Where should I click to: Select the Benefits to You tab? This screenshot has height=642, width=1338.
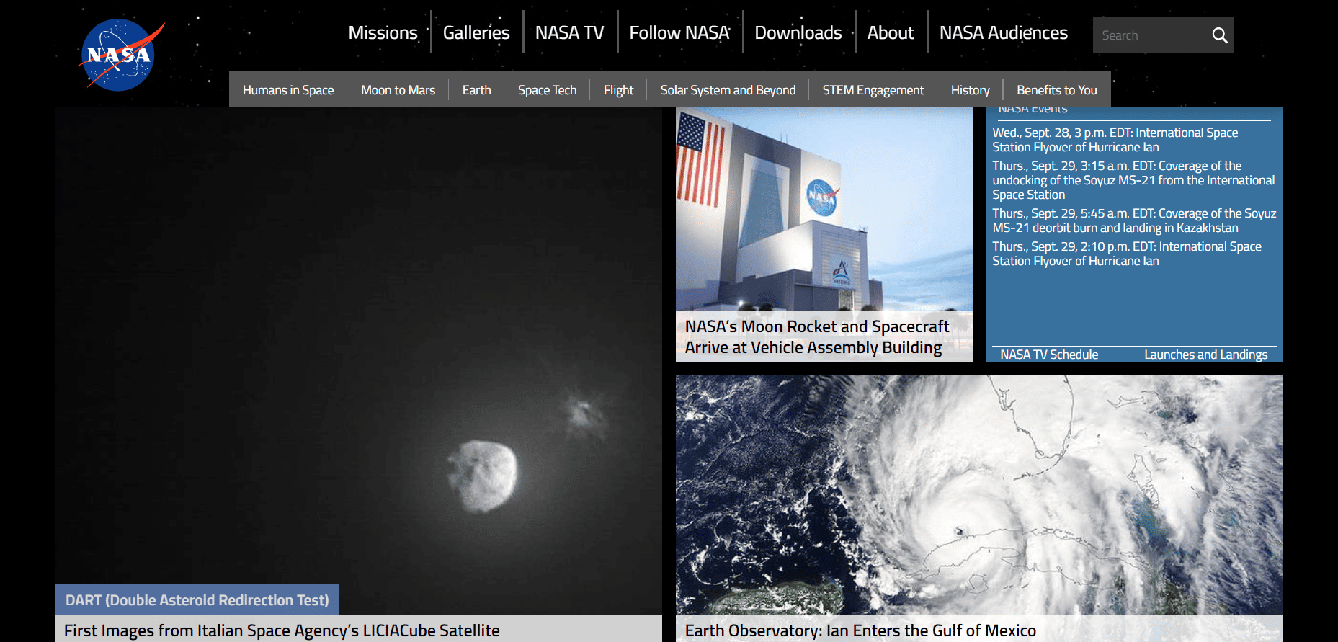pos(1056,90)
